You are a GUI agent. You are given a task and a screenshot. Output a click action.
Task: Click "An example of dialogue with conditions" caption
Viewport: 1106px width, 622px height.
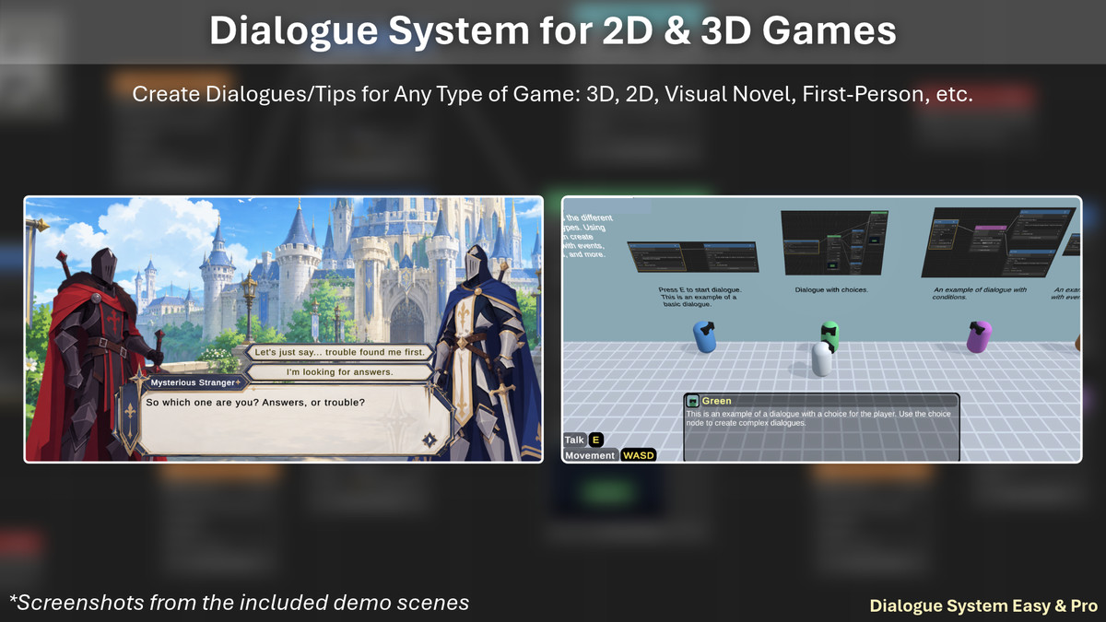(980, 293)
